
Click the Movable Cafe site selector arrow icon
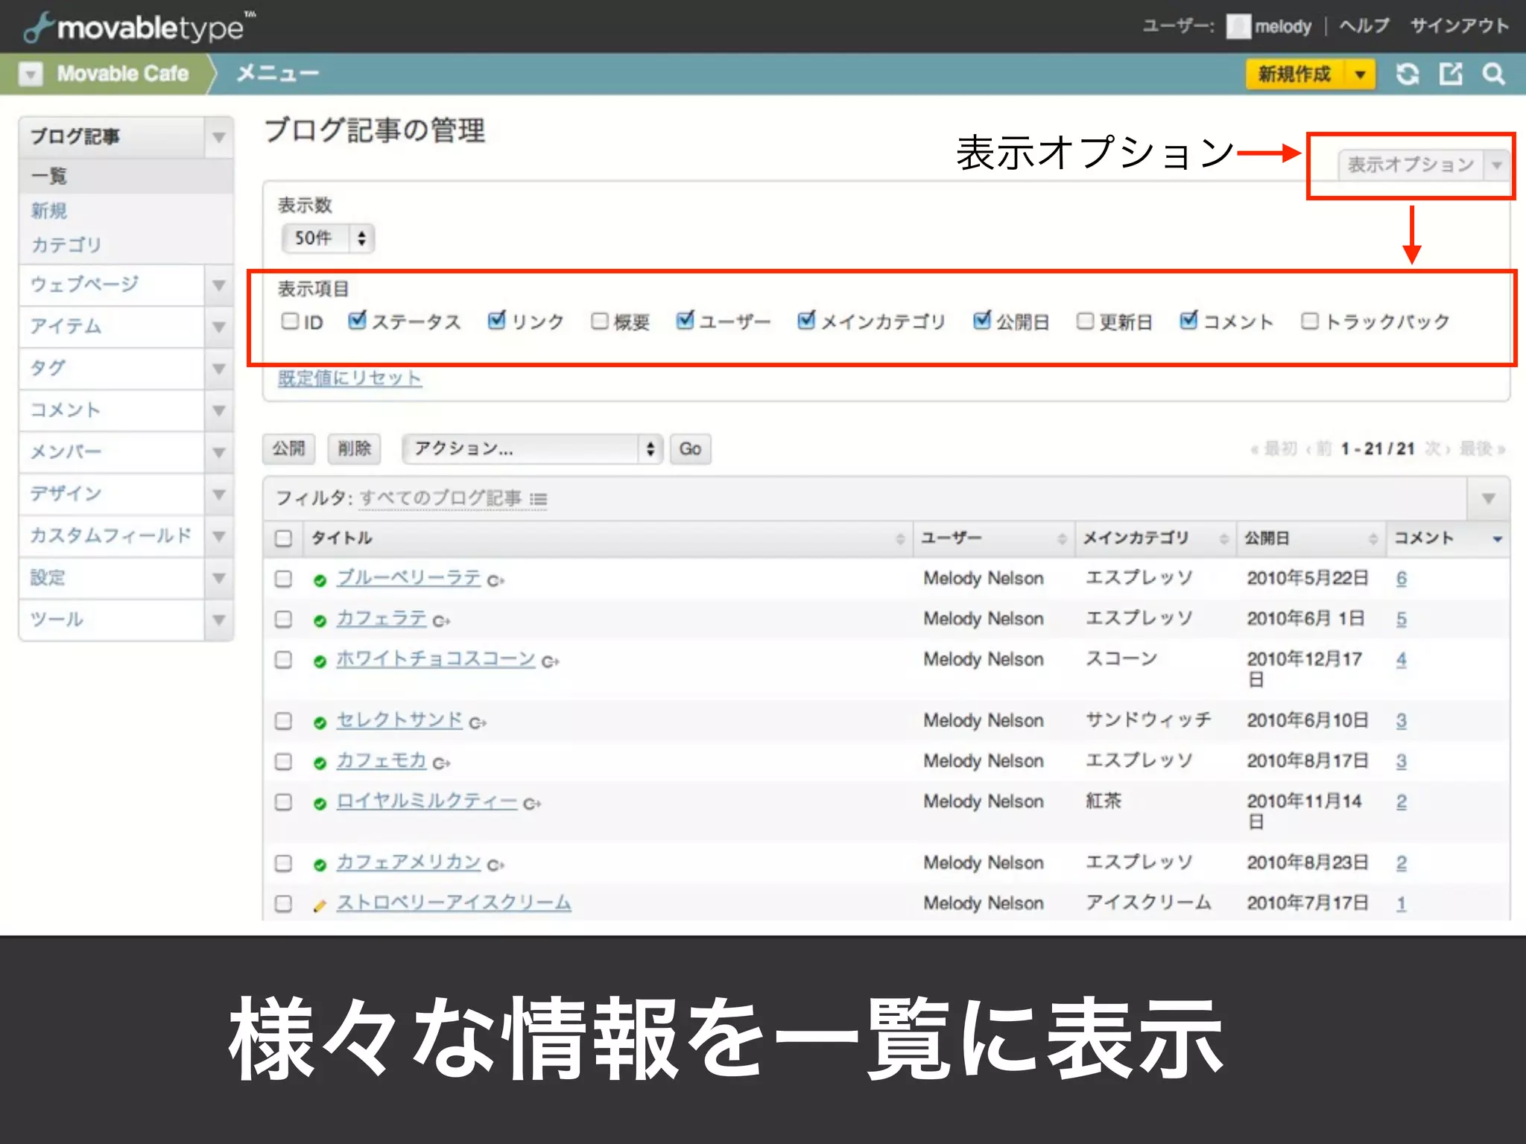[31, 74]
